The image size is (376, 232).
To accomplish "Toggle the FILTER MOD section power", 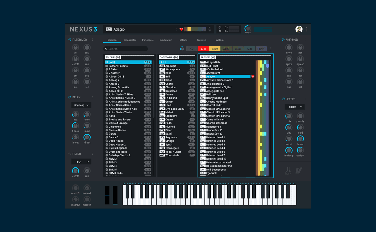I will (69, 40).
